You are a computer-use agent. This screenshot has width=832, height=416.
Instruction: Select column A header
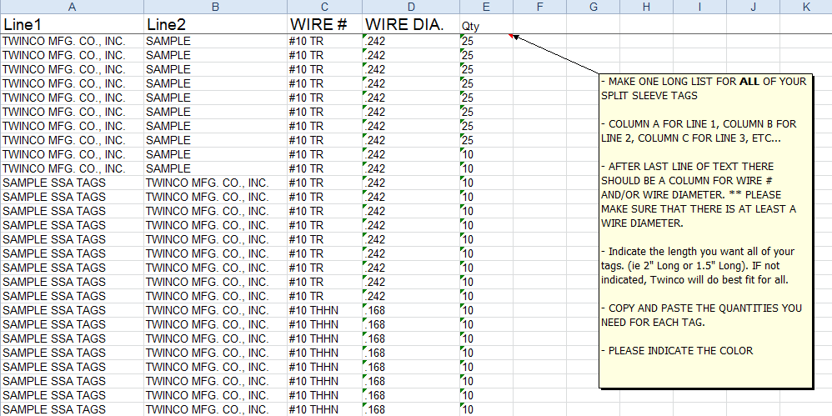(x=72, y=7)
